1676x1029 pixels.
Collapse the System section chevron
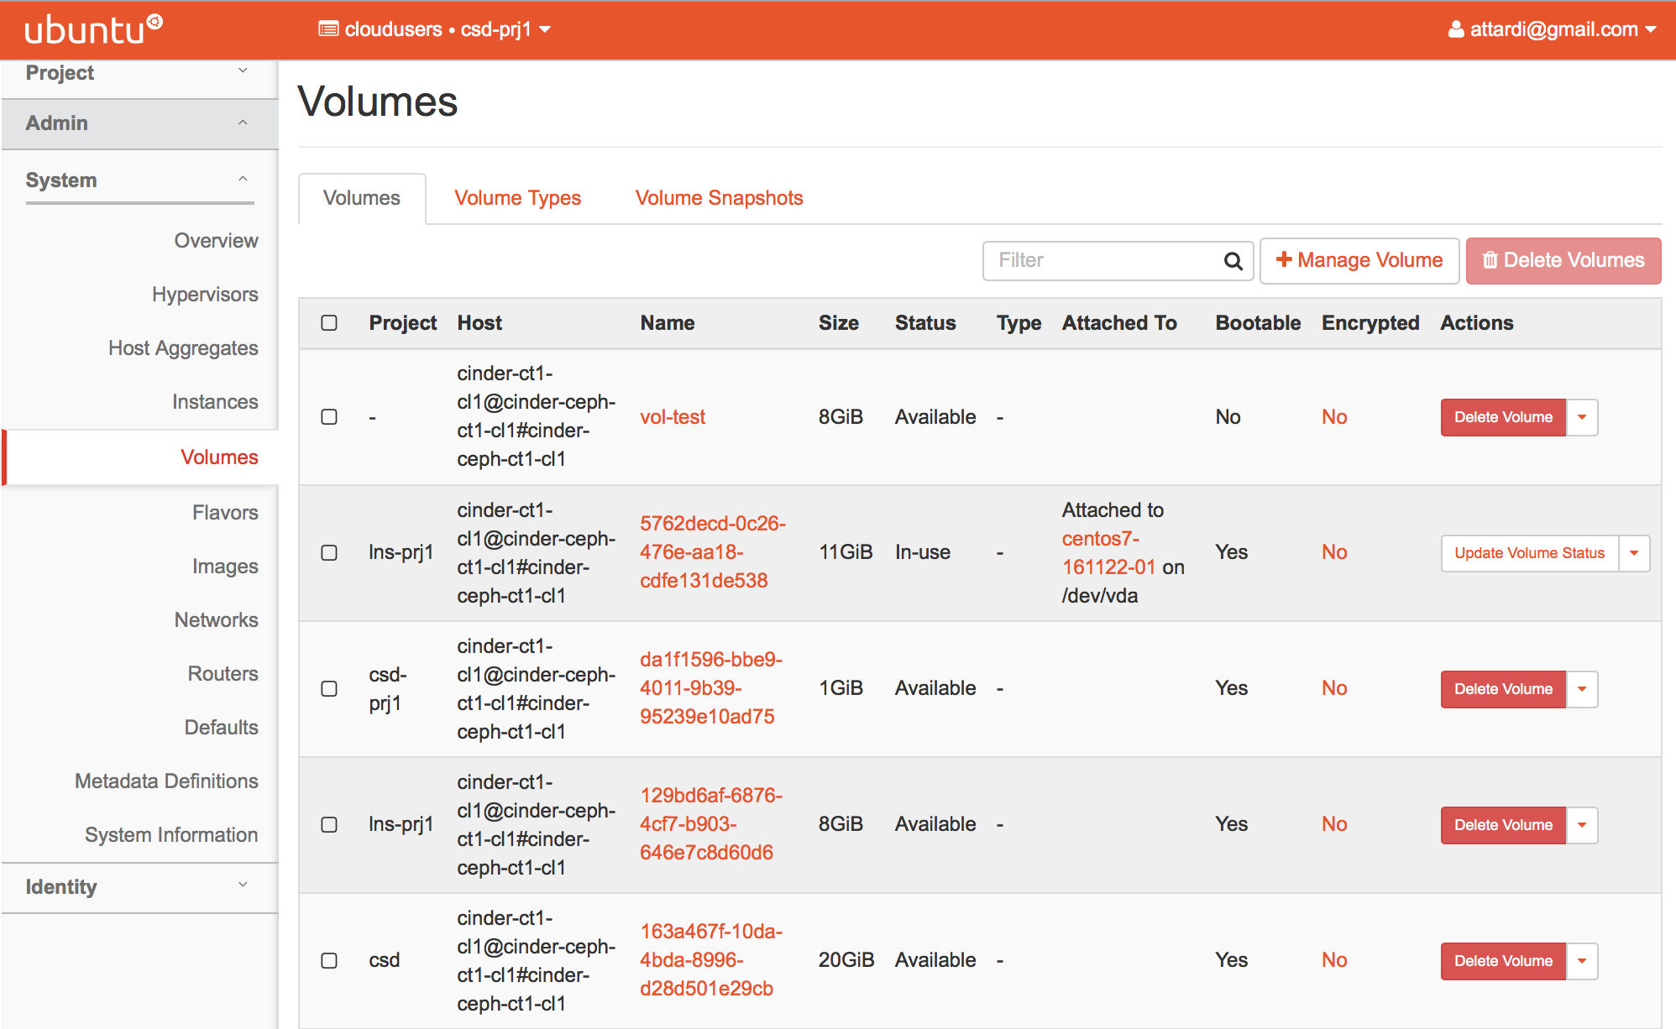(243, 179)
